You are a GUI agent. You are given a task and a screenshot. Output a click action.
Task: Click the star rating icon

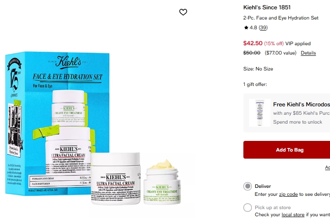pyautogui.click(x=246, y=27)
